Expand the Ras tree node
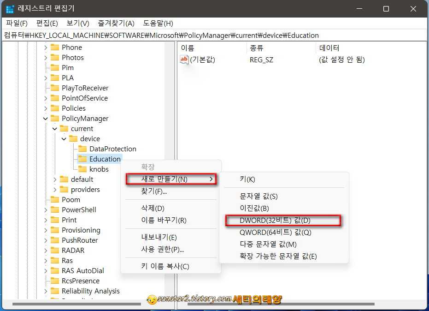This screenshot has width=429, height=311. pyautogui.click(x=45, y=260)
